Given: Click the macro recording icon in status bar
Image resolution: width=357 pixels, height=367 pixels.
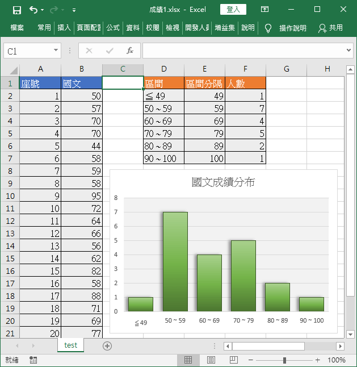Looking at the screenshot, I should (x=33, y=360).
